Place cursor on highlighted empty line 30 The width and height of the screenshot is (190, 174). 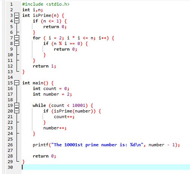tap(106, 167)
